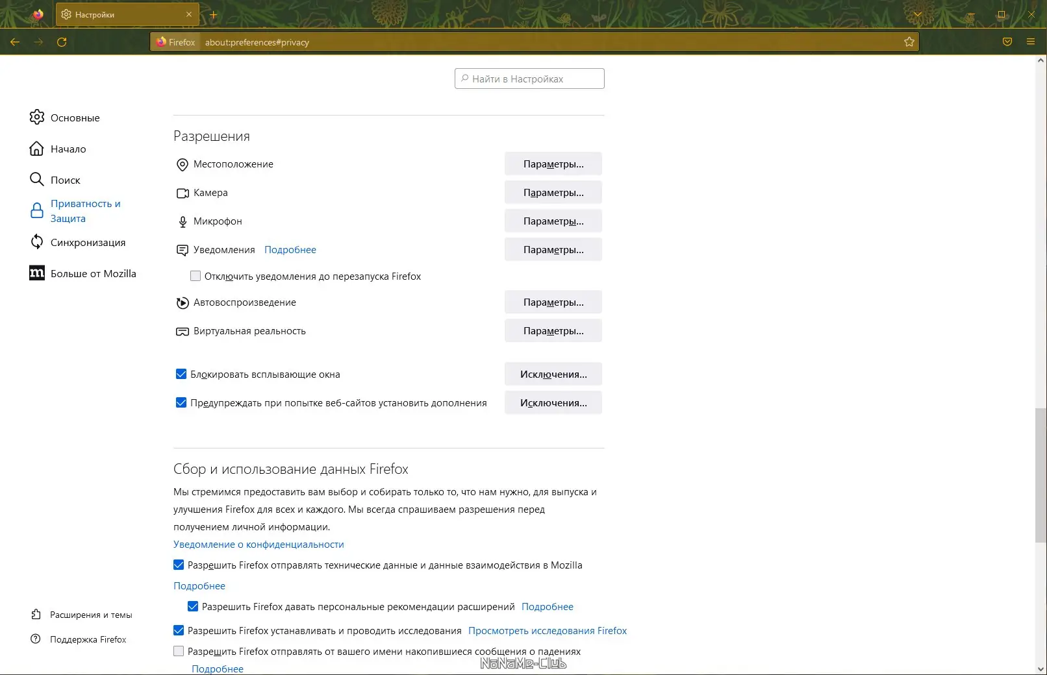Bookmark this page with the star icon
1047x675 pixels.
pos(908,42)
